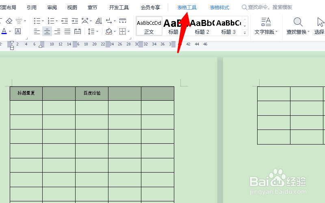
Task: Increase paragraph indent
Action: coord(75,21)
